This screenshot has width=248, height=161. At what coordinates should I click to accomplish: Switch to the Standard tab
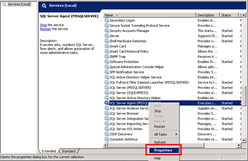click(x=68, y=151)
